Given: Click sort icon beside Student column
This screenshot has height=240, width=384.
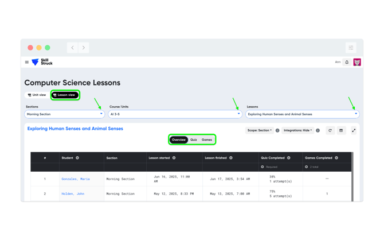Looking at the screenshot, I should [77, 158].
